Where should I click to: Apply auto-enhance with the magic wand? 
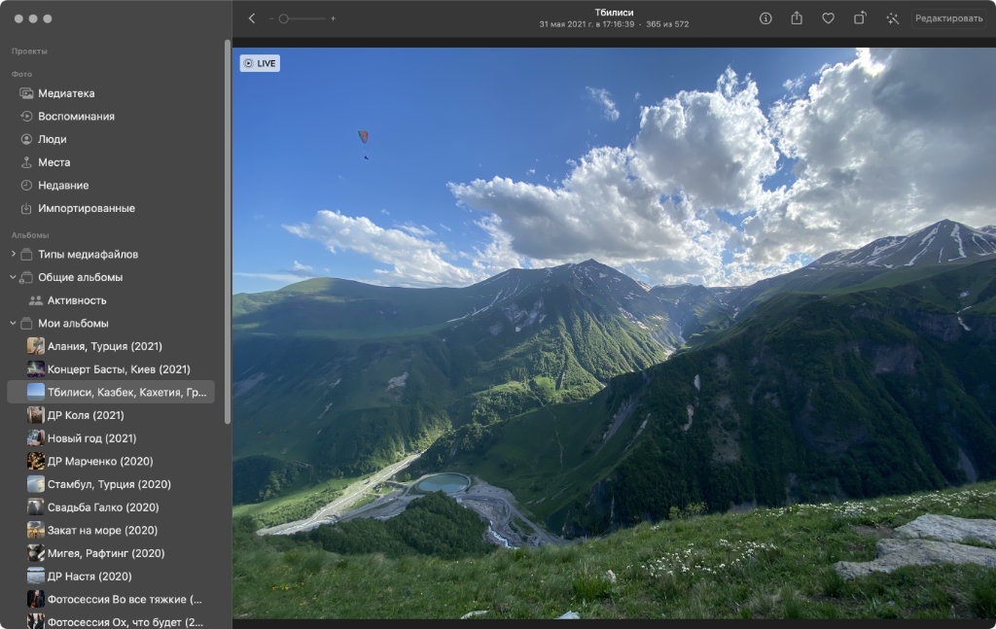coord(892,18)
